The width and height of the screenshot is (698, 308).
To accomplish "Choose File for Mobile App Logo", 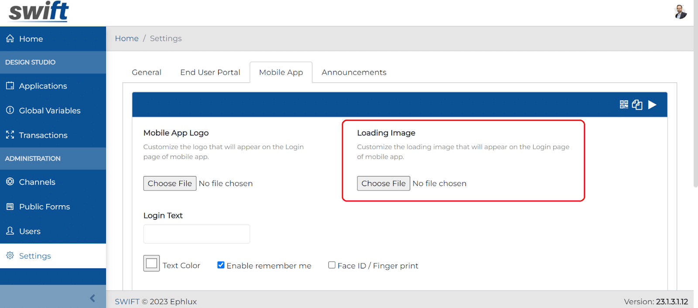I will (170, 183).
